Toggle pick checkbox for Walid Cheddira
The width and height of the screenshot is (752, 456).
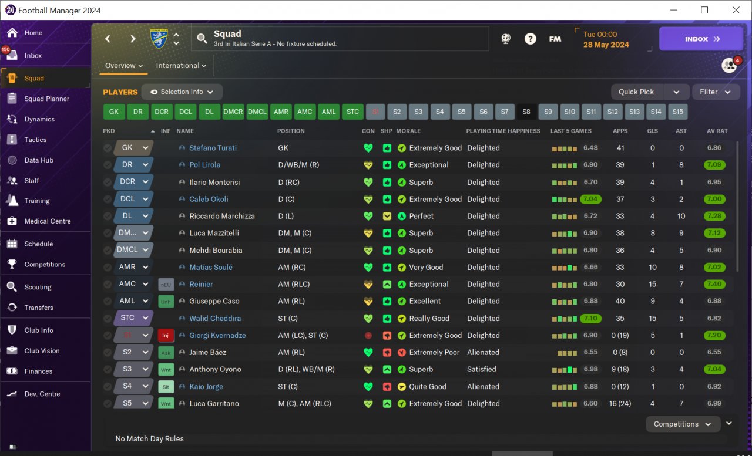coord(108,319)
